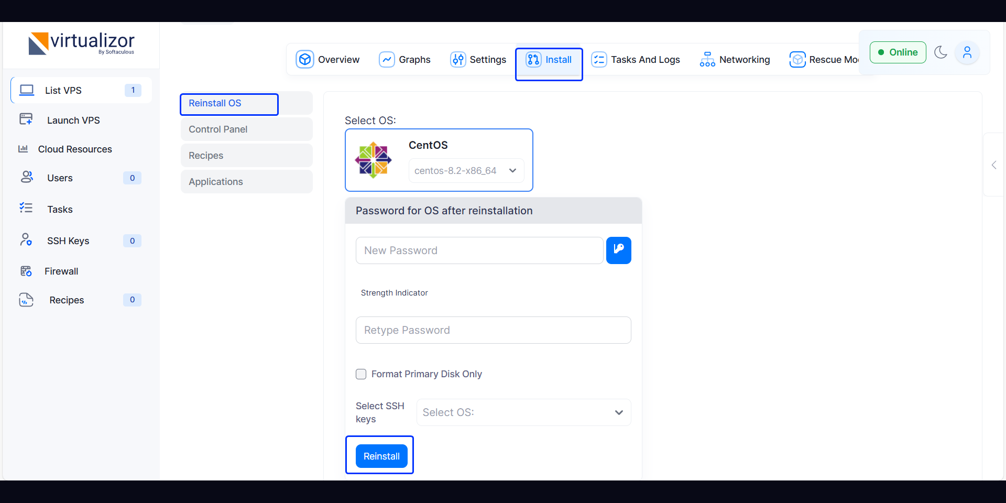Select Reinstall OS in side menu

click(246, 103)
